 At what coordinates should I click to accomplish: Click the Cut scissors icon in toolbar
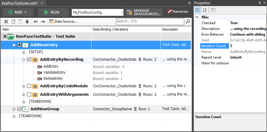coord(6,21)
